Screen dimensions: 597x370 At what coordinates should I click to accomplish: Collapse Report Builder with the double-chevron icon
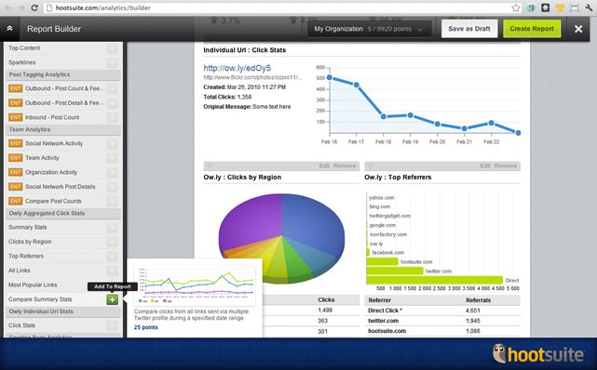coord(9,29)
